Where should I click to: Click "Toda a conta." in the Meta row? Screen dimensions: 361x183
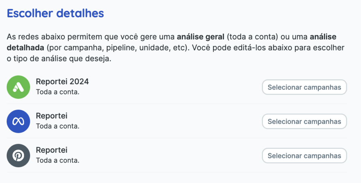coord(57,126)
